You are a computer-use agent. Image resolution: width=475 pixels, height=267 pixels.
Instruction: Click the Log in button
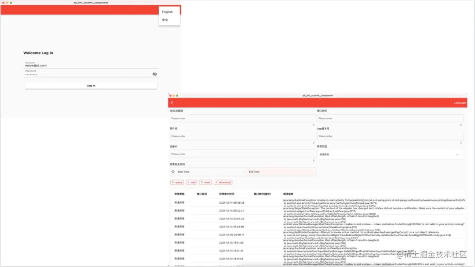(91, 86)
